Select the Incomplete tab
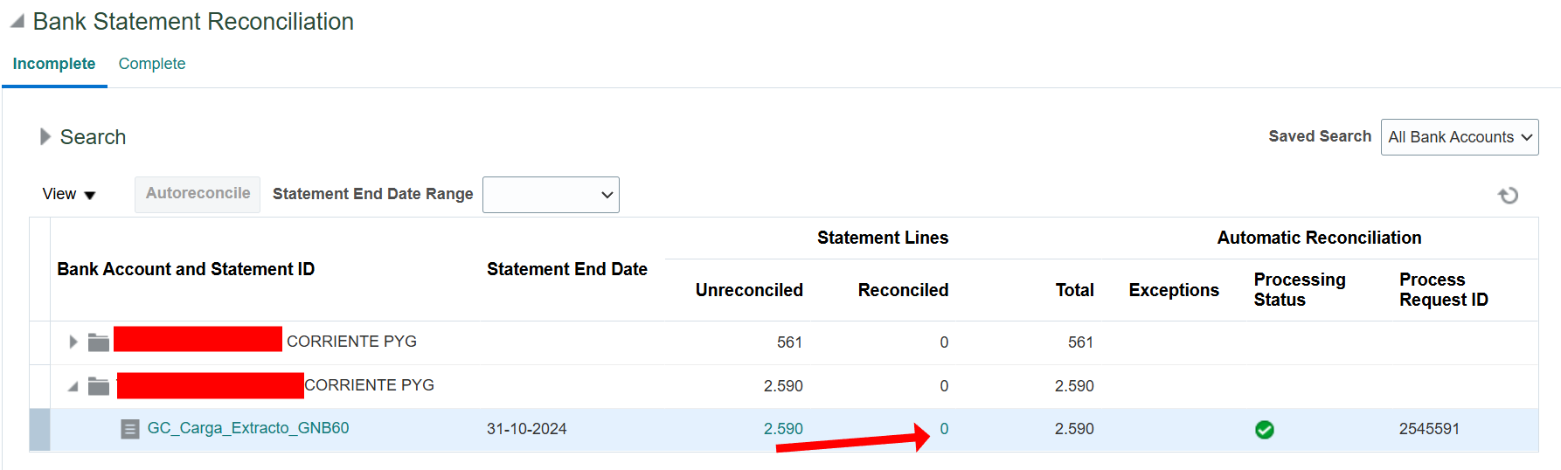Screen dimensions: 1561x470 54,64
